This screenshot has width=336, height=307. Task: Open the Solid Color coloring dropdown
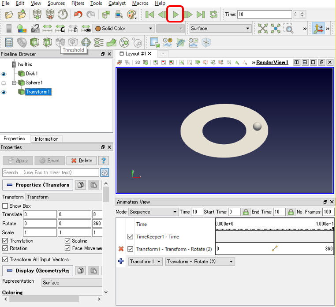pos(123,28)
